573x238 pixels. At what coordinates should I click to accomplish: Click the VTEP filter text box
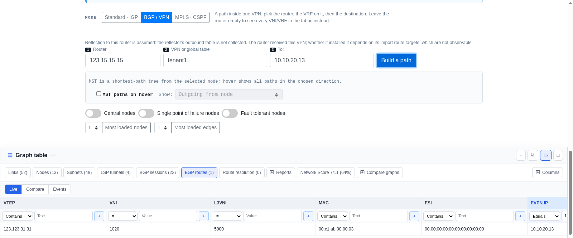point(64,216)
